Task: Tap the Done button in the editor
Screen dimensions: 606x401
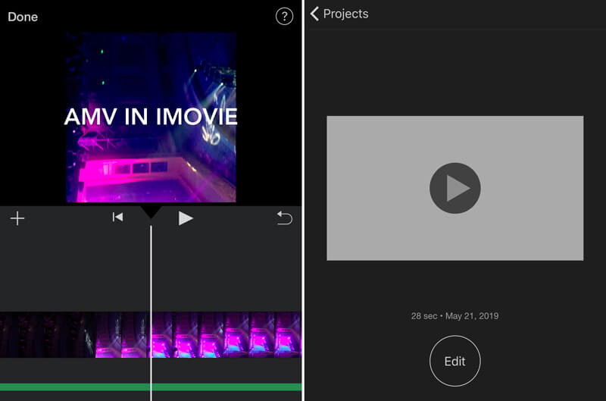Action: point(23,17)
